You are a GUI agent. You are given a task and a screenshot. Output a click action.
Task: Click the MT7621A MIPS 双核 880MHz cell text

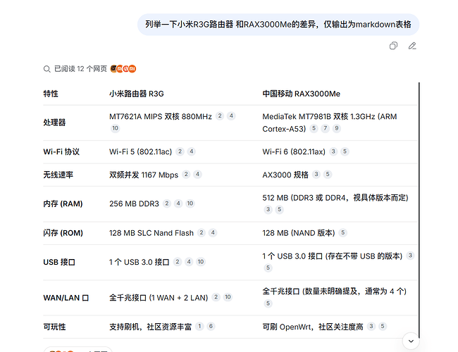click(161, 117)
